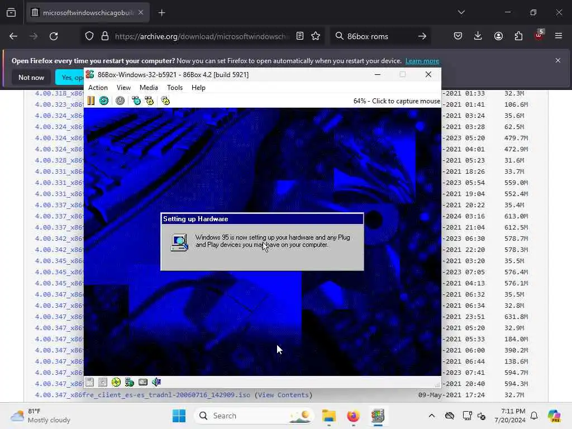Open Firefox downloads panel

coord(478,36)
